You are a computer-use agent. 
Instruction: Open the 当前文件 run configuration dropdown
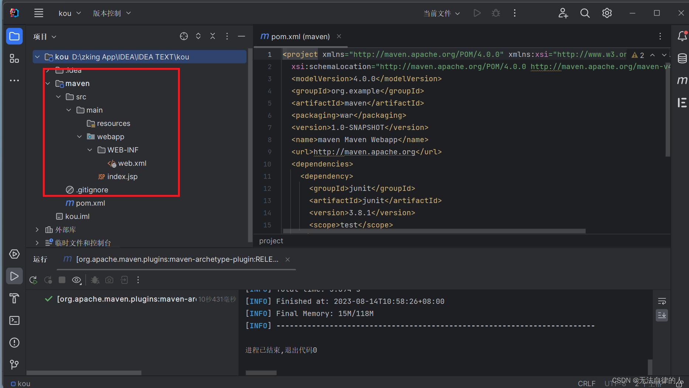(x=442, y=13)
